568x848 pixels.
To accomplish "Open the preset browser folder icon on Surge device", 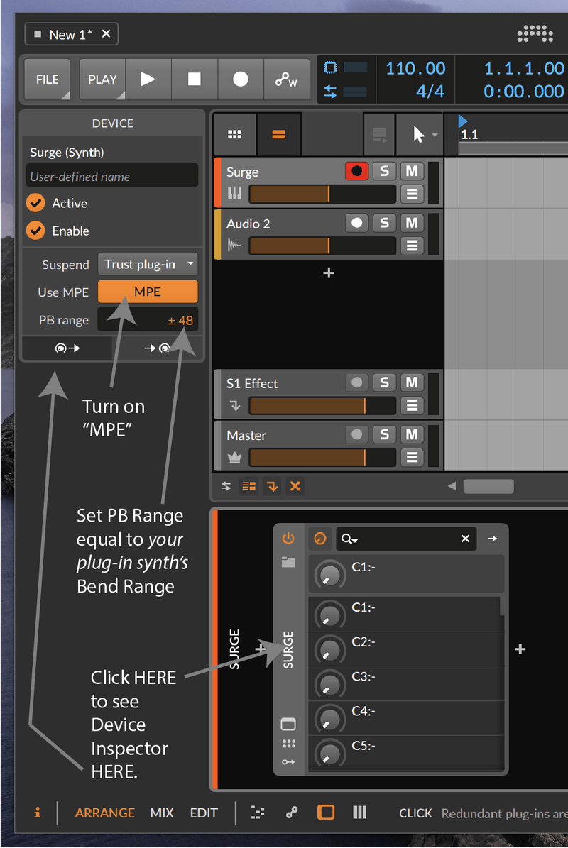I will click(288, 562).
